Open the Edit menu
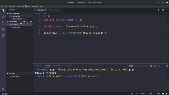 (x=6, y=6)
